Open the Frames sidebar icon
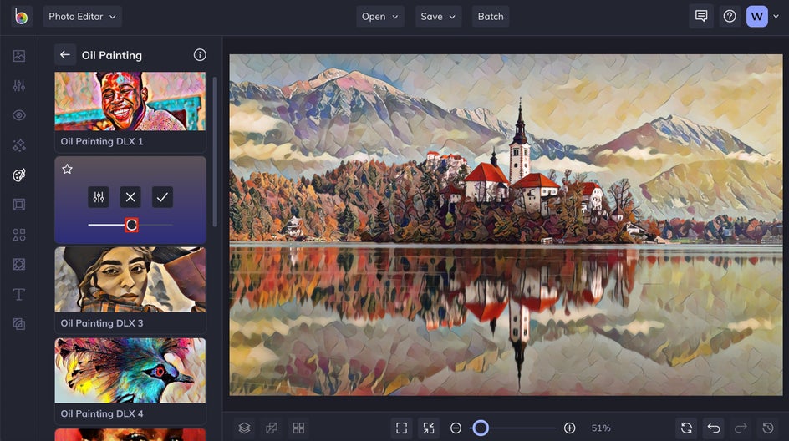Viewport: 789px width, 441px height. 19,205
